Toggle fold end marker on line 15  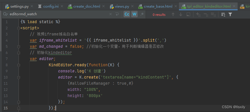tap(19, 108)
